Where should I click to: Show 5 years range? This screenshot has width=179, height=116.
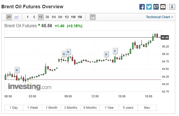[128, 108]
